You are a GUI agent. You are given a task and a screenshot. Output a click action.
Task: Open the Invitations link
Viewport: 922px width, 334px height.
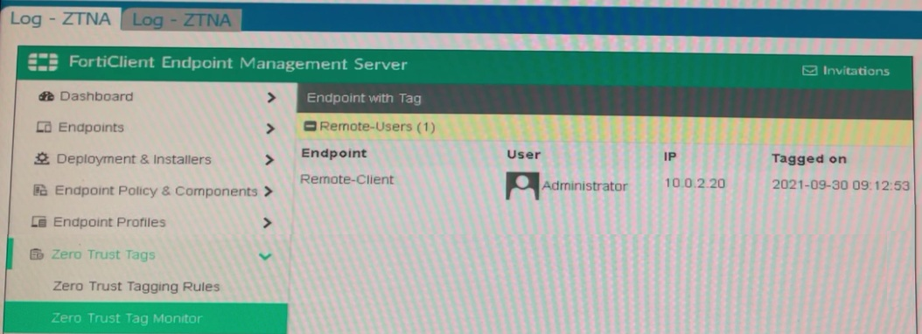856,71
